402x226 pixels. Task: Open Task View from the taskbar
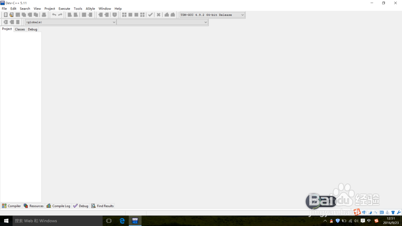pos(109,221)
